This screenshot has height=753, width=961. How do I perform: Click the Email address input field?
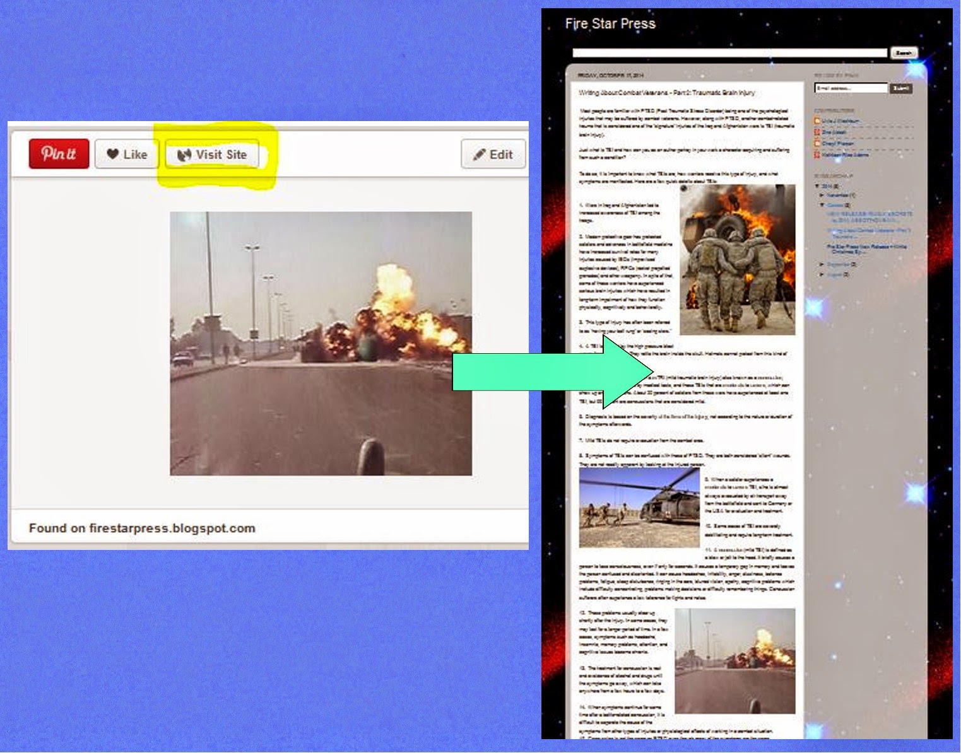[x=851, y=88]
